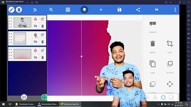Viewport: 191px width, 107px height.
Task: Open the multi-select checklist button
Action: [24, 97]
